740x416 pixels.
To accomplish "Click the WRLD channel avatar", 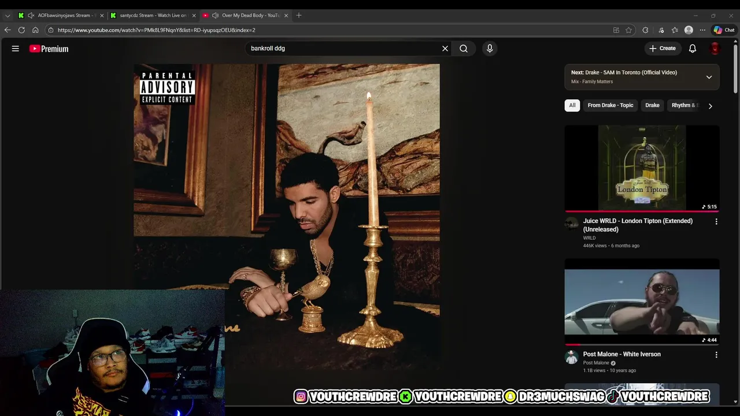I will 571,223.
